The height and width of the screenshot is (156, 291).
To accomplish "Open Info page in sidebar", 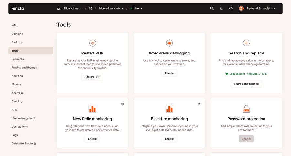I will tap(14, 25).
